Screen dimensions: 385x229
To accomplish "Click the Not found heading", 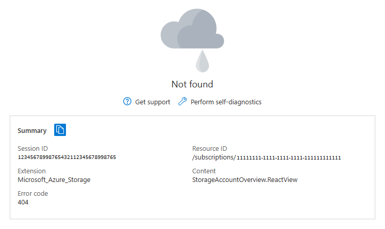I will coord(192,84).
